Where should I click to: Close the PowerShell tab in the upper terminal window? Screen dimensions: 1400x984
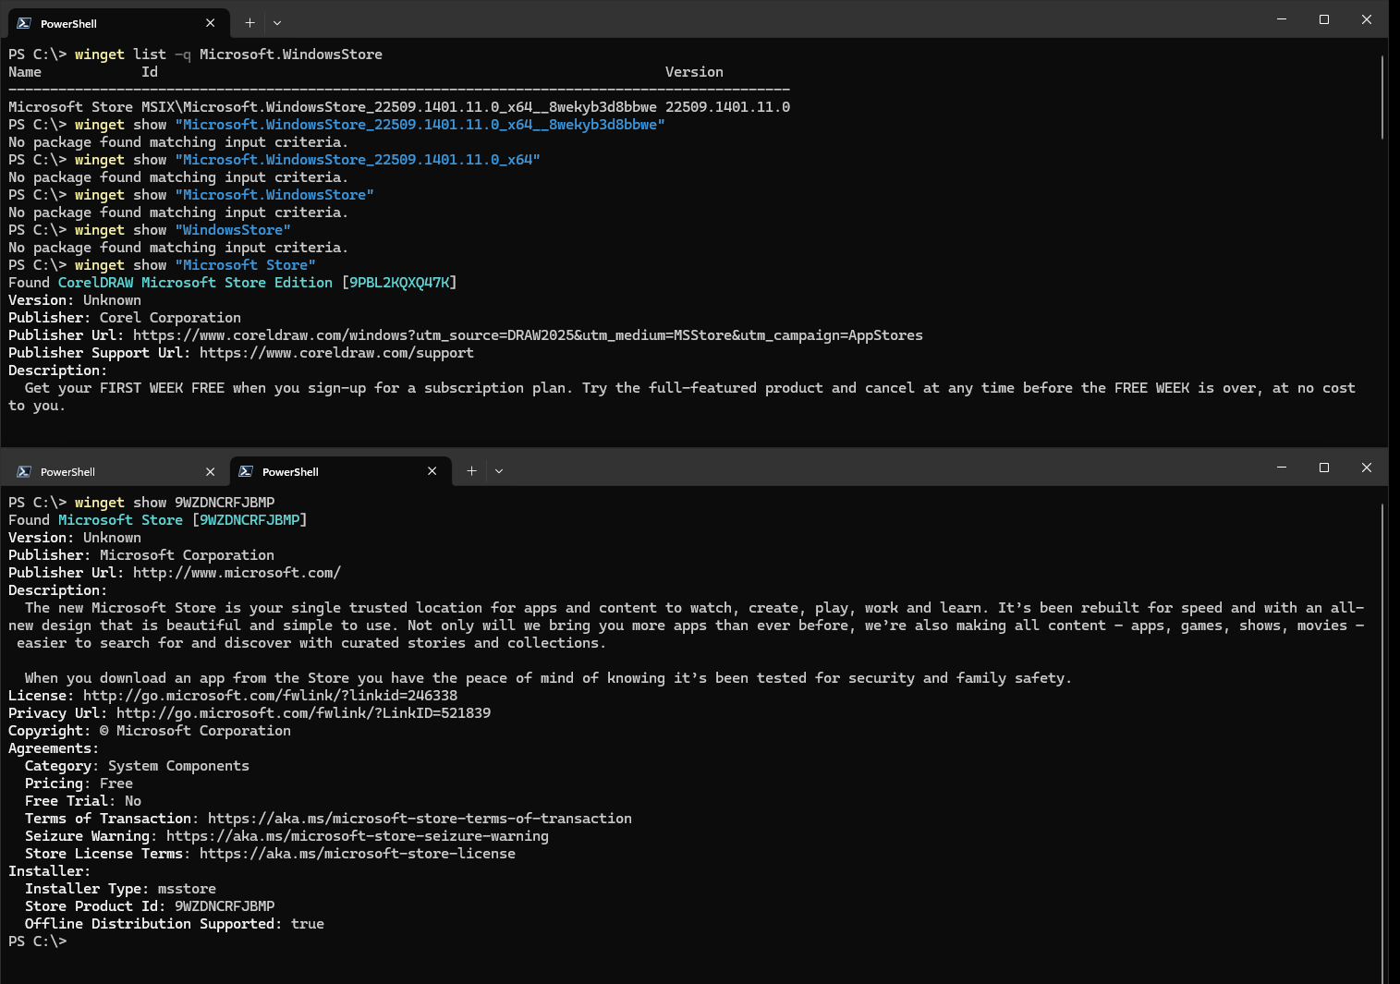pos(211,23)
